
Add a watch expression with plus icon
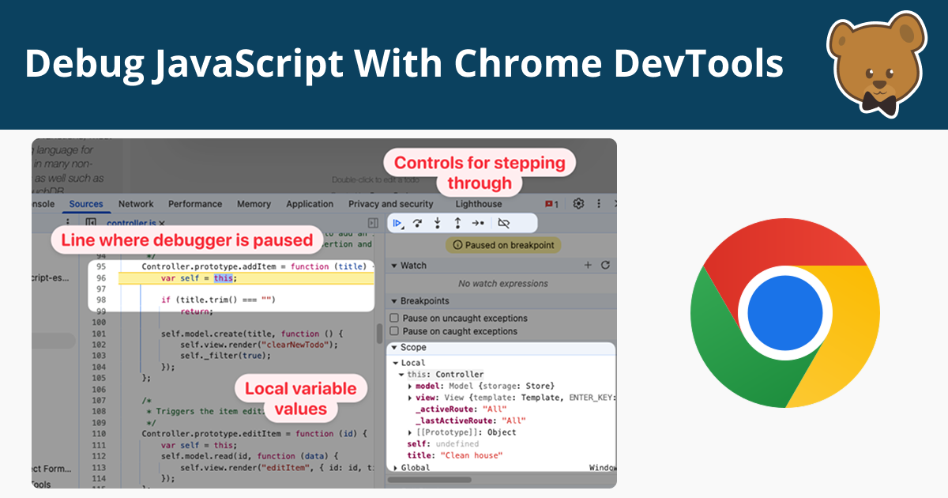(587, 266)
